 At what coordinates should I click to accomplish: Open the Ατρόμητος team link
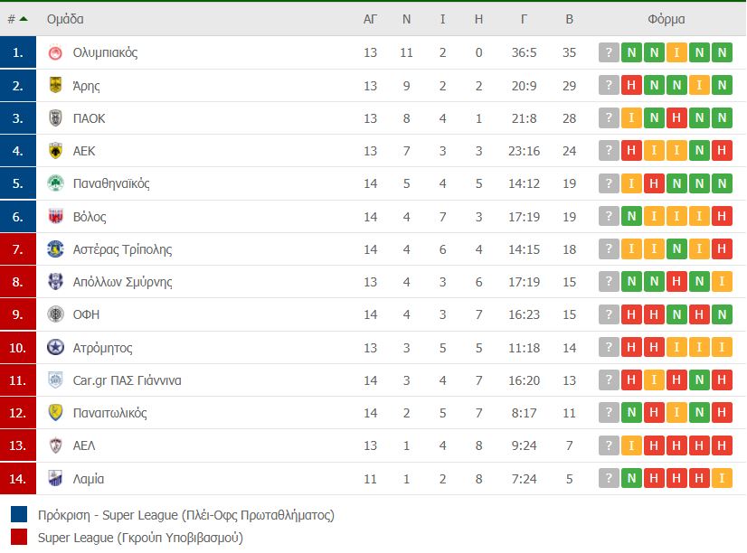pyautogui.click(x=102, y=348)
